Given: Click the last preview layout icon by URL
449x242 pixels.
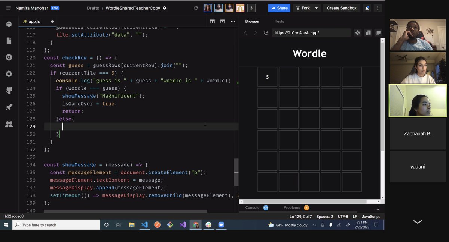Looking at the screenshot, I should tap(378, 33).
